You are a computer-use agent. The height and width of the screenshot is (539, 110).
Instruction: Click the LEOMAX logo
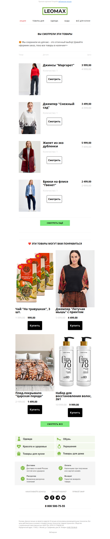click(x=55, y=11)
